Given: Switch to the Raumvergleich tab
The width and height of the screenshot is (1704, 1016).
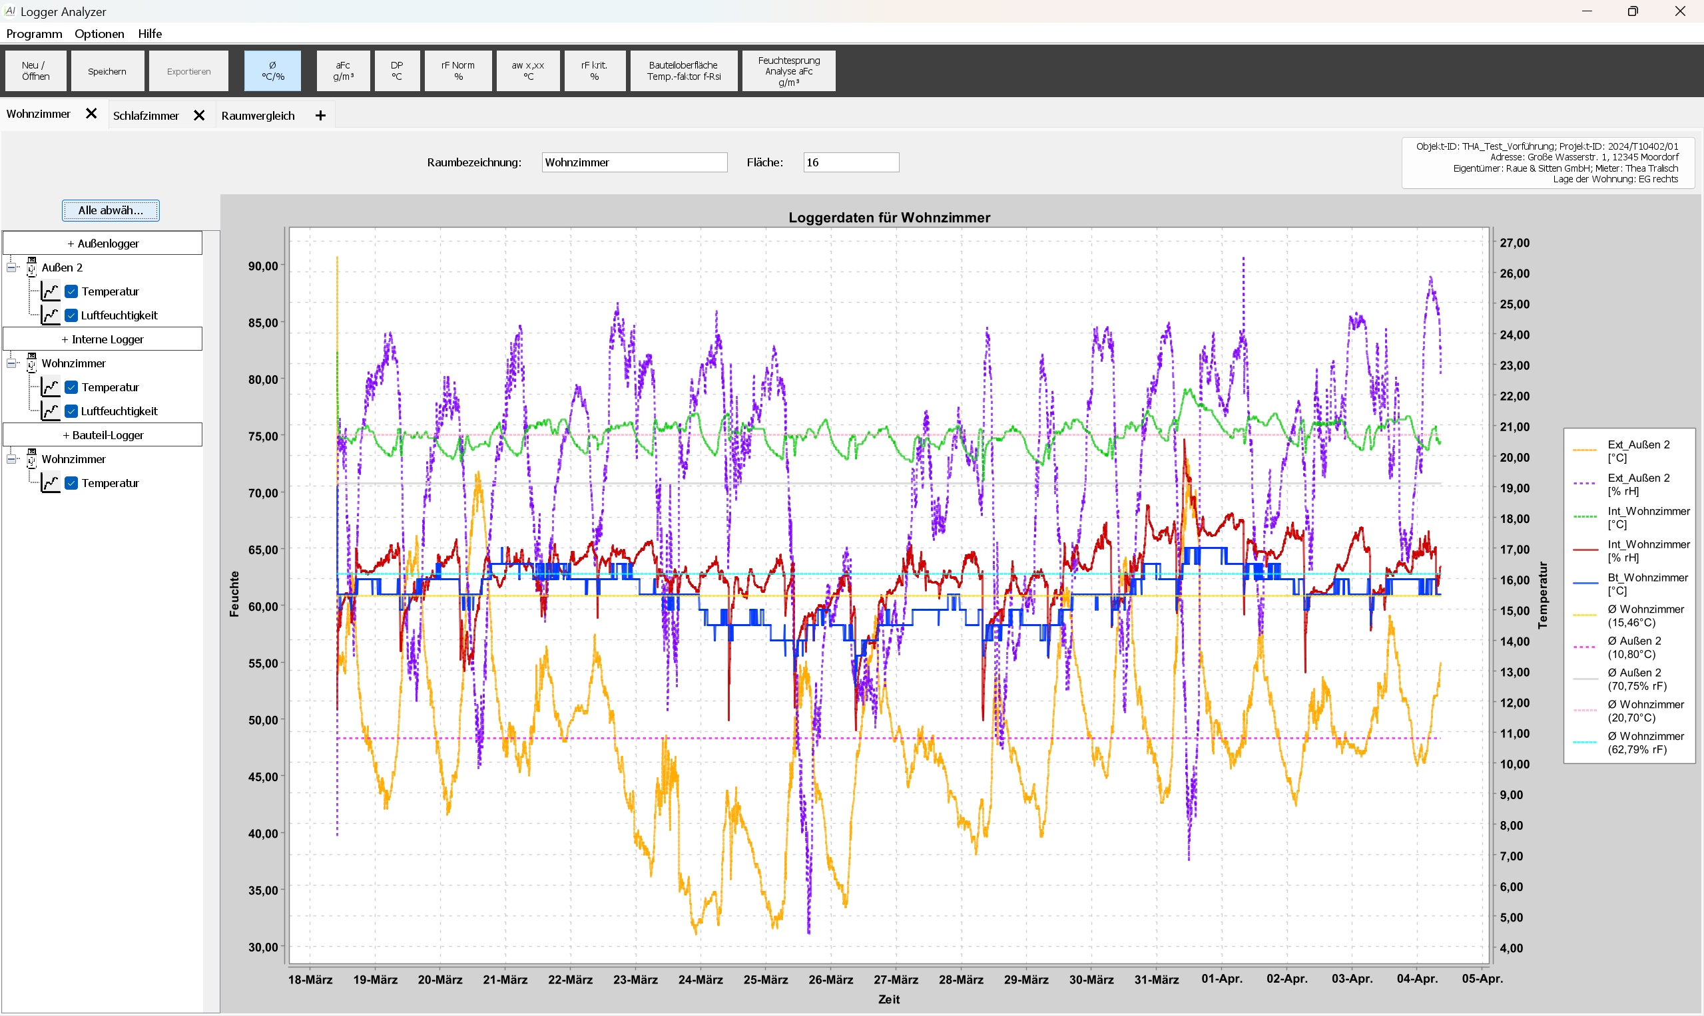Looking at the screenshot, I should point(258,116).
